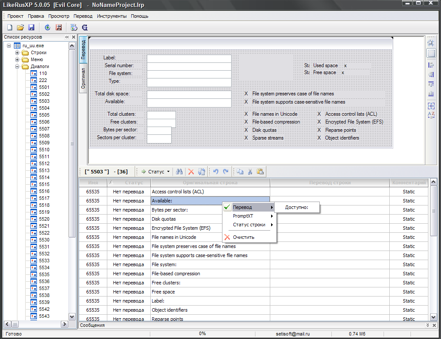The image size is (441, 339).
Task: Close the resource list panel
Action: [x=74, y=37]
